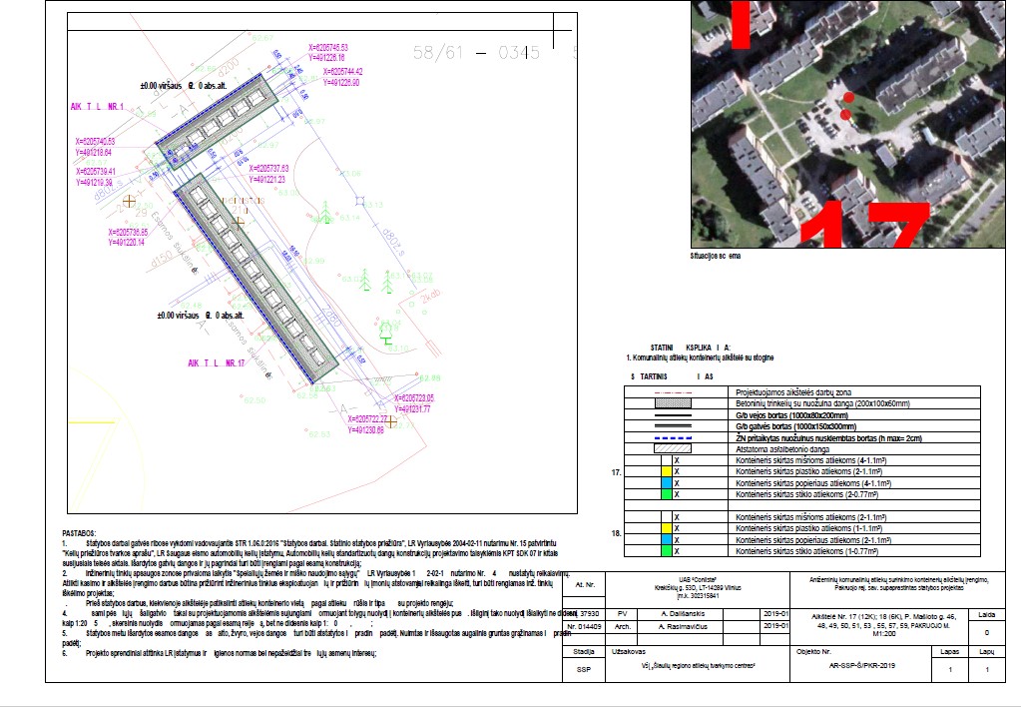Click the 'Nr. 014409' certificate cell

[584, 626]
